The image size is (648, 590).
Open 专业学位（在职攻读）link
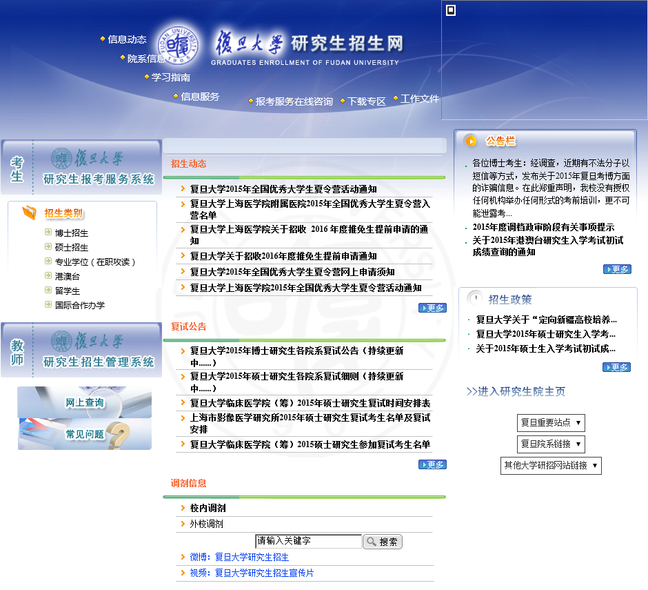[x=95, y=262]
